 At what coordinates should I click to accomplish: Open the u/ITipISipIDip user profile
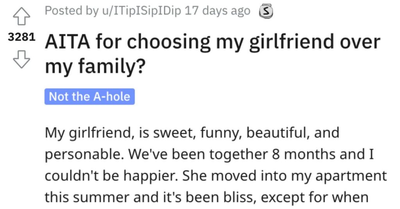click(x=141, y=11)
